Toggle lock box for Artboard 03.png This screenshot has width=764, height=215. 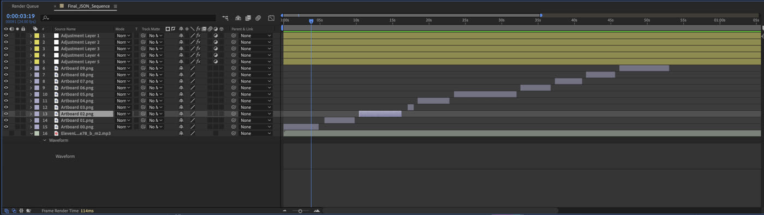click(23, 107)
